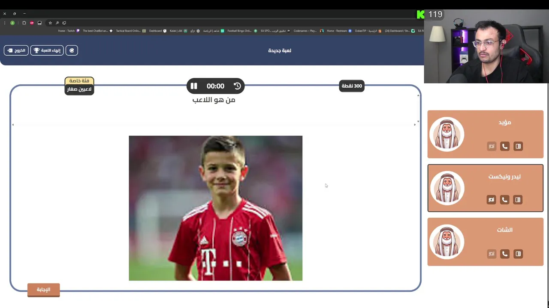Use swap lifeline on ليدر ونيكست card
The width and height of the screenshot is (549, 308).
[492, 200]
